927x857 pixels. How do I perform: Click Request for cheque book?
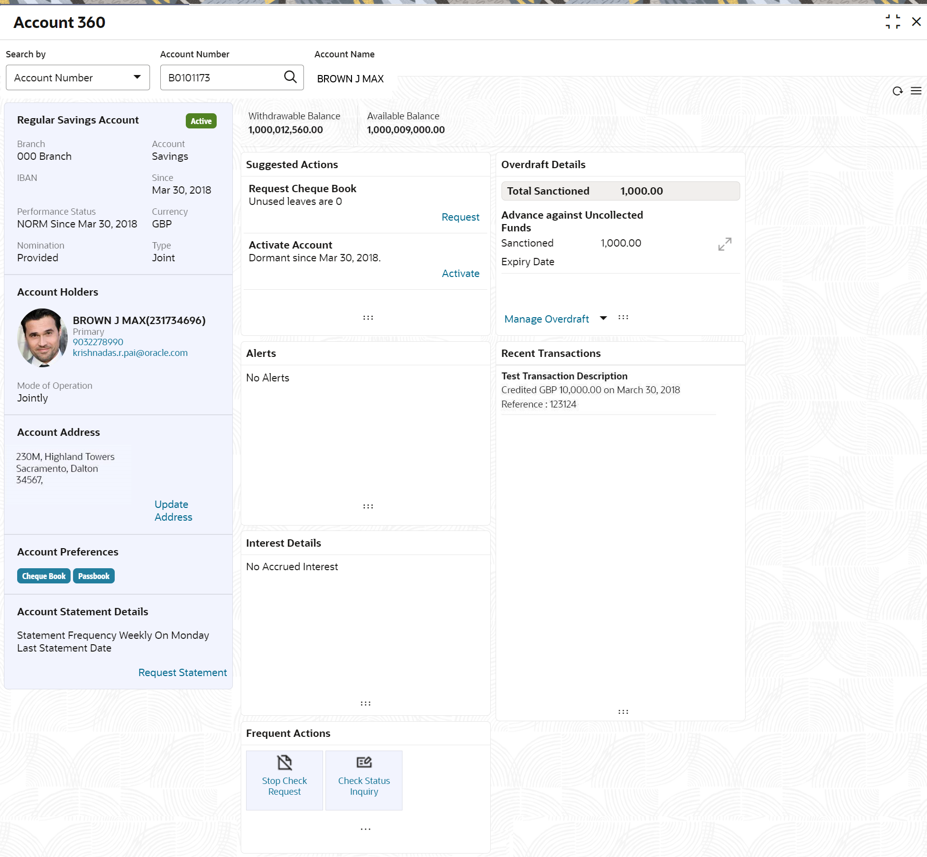(x=460, y=217)
